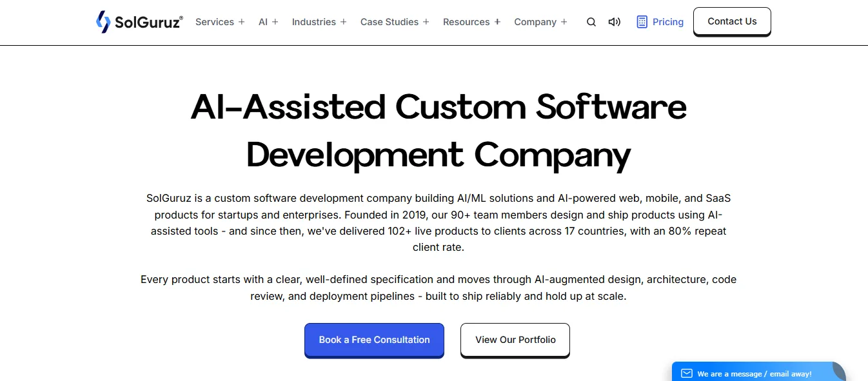Click the speaker audio icon
868x381 pixels.
click(x=615, y=22)
